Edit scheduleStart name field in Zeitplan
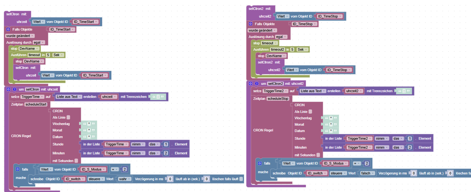This screenshot has height=192, width=471. (36, 104)
